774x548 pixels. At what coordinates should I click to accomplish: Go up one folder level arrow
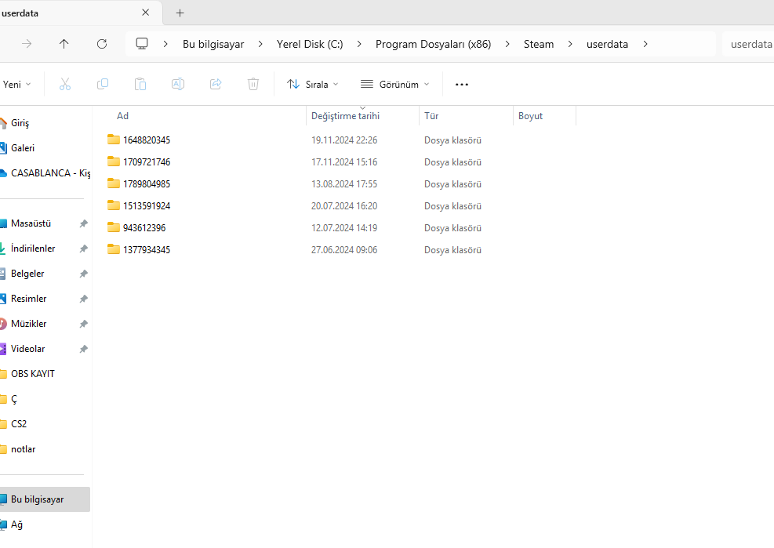64,44
